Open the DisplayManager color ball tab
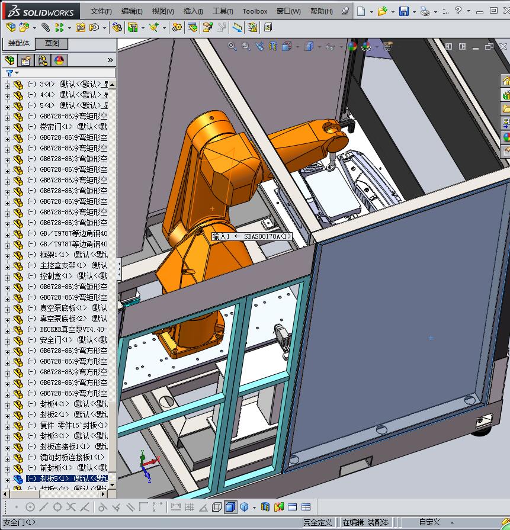The height and width of the screenshot is (530, 510). pos(59,60)
